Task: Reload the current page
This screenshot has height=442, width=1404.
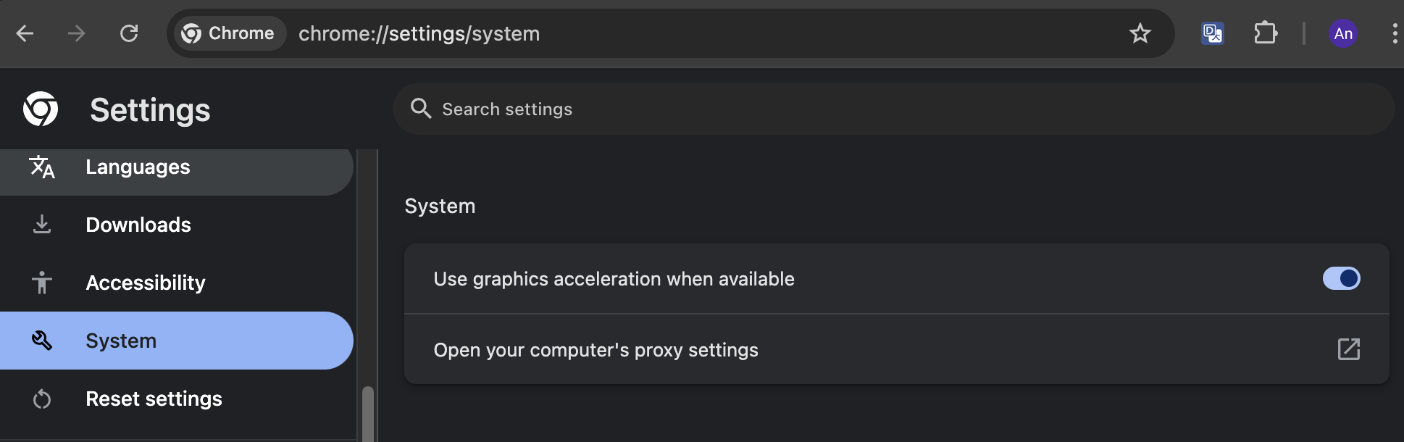Action: [129, 33]
